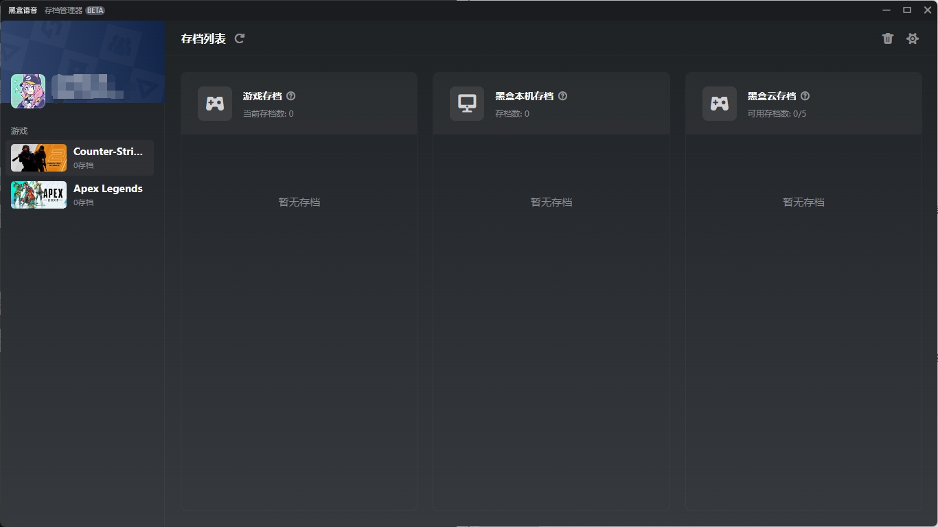Click the BETA badge
938x527 pixels.
(95, 10)
